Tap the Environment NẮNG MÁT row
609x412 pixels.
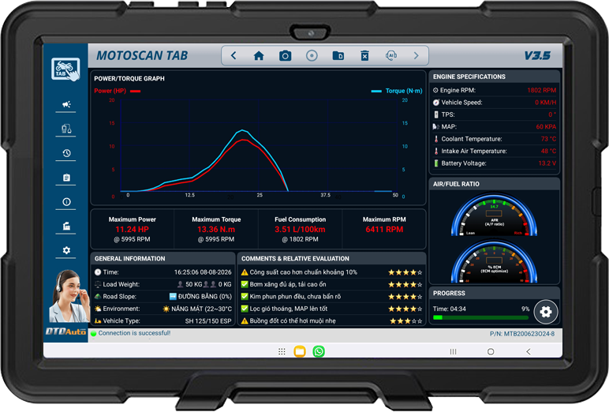click(x=163, y=309)
